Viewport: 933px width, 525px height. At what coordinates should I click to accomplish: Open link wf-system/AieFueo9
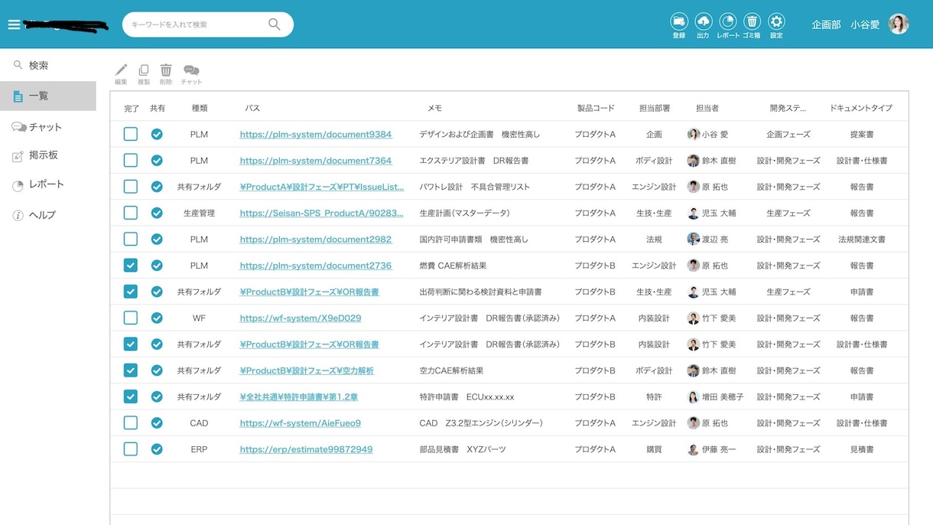click(x=301, y=422)
